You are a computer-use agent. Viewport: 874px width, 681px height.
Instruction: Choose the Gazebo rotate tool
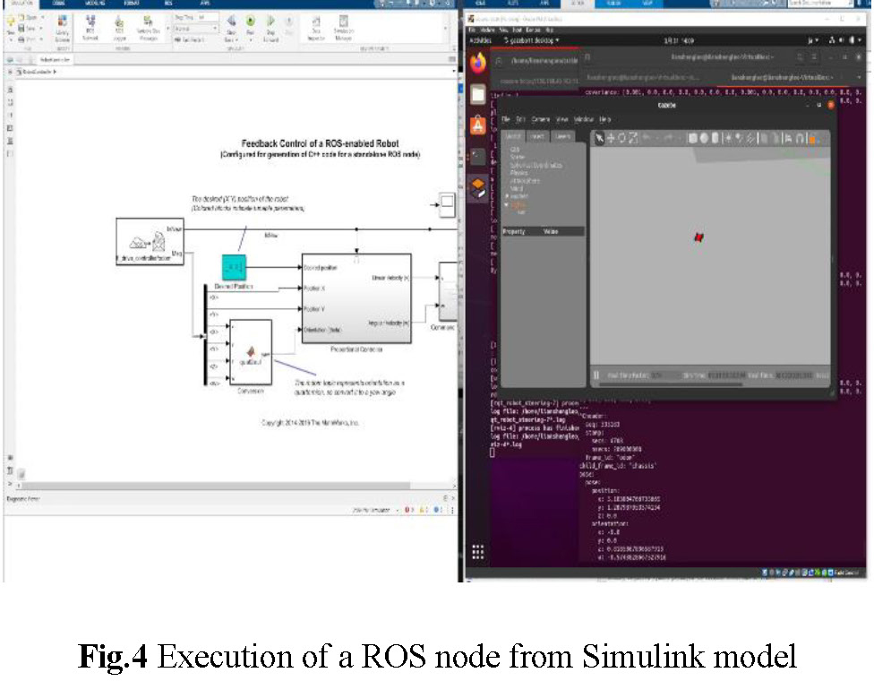(622, 138)
